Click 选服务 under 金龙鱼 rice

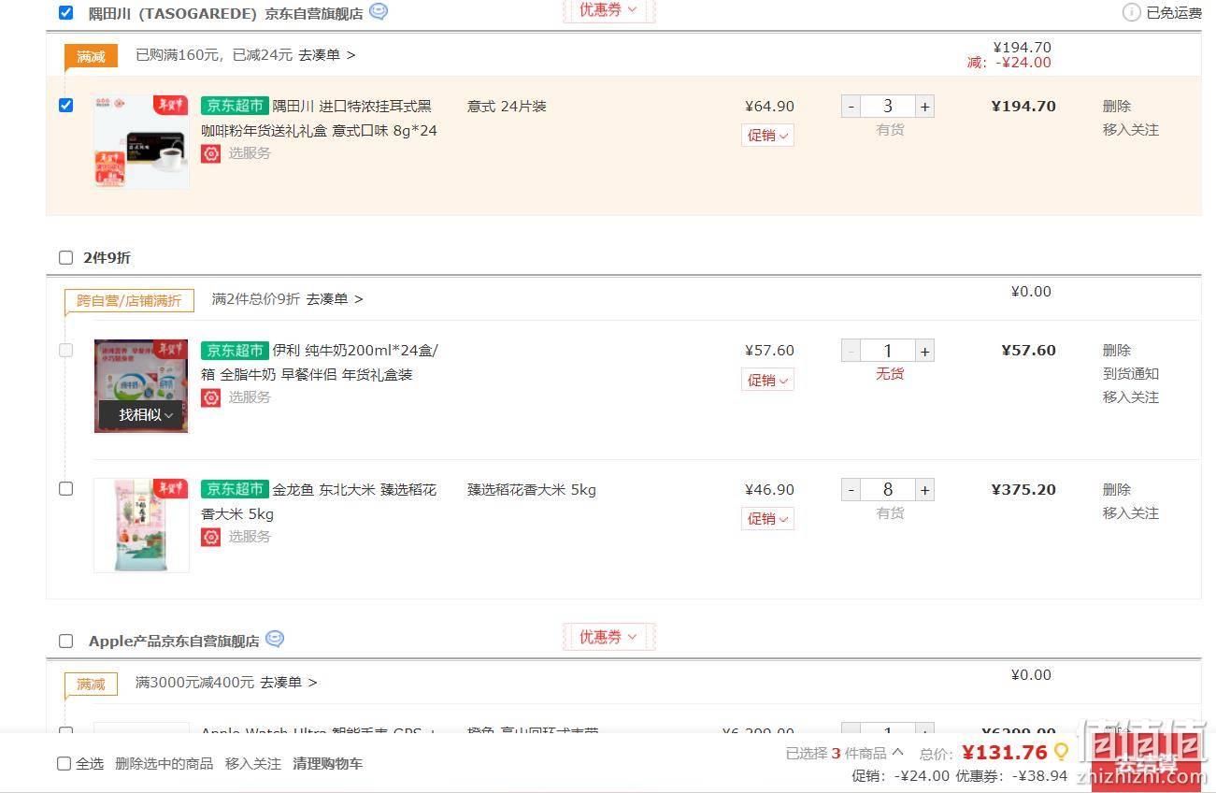click(x=250, y=537)
